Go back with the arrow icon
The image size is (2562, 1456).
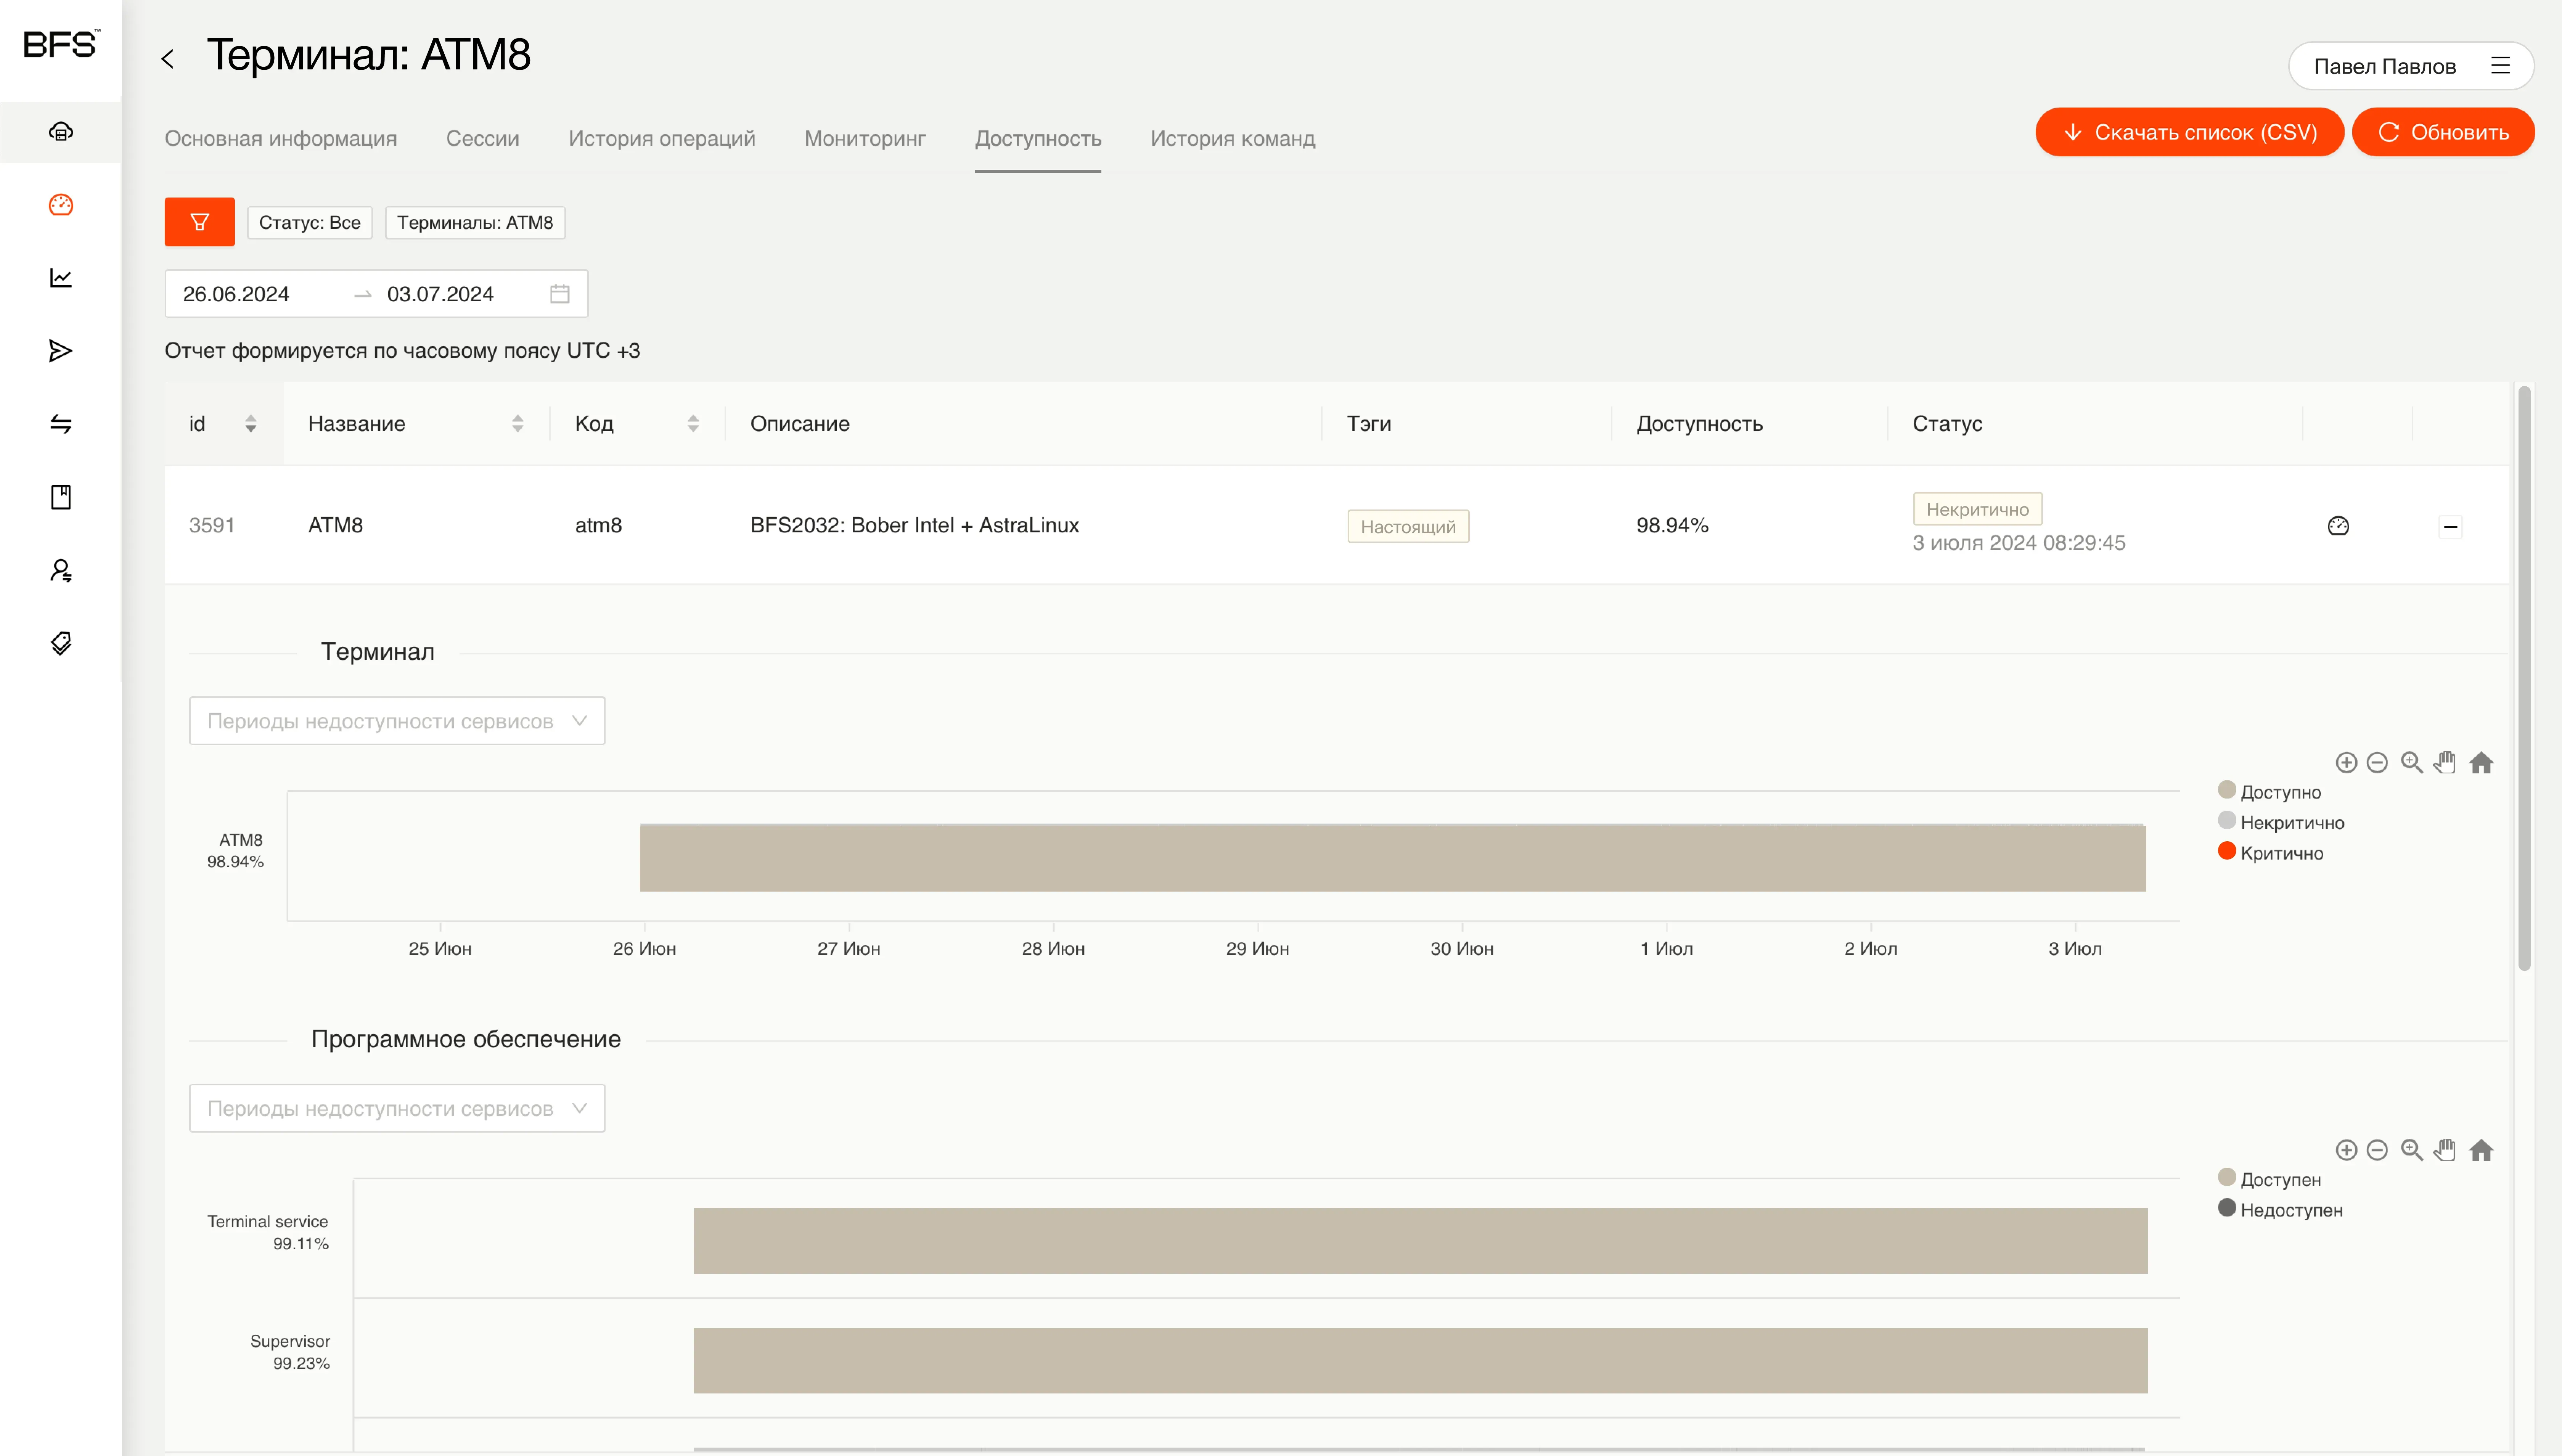click(168, 59)
